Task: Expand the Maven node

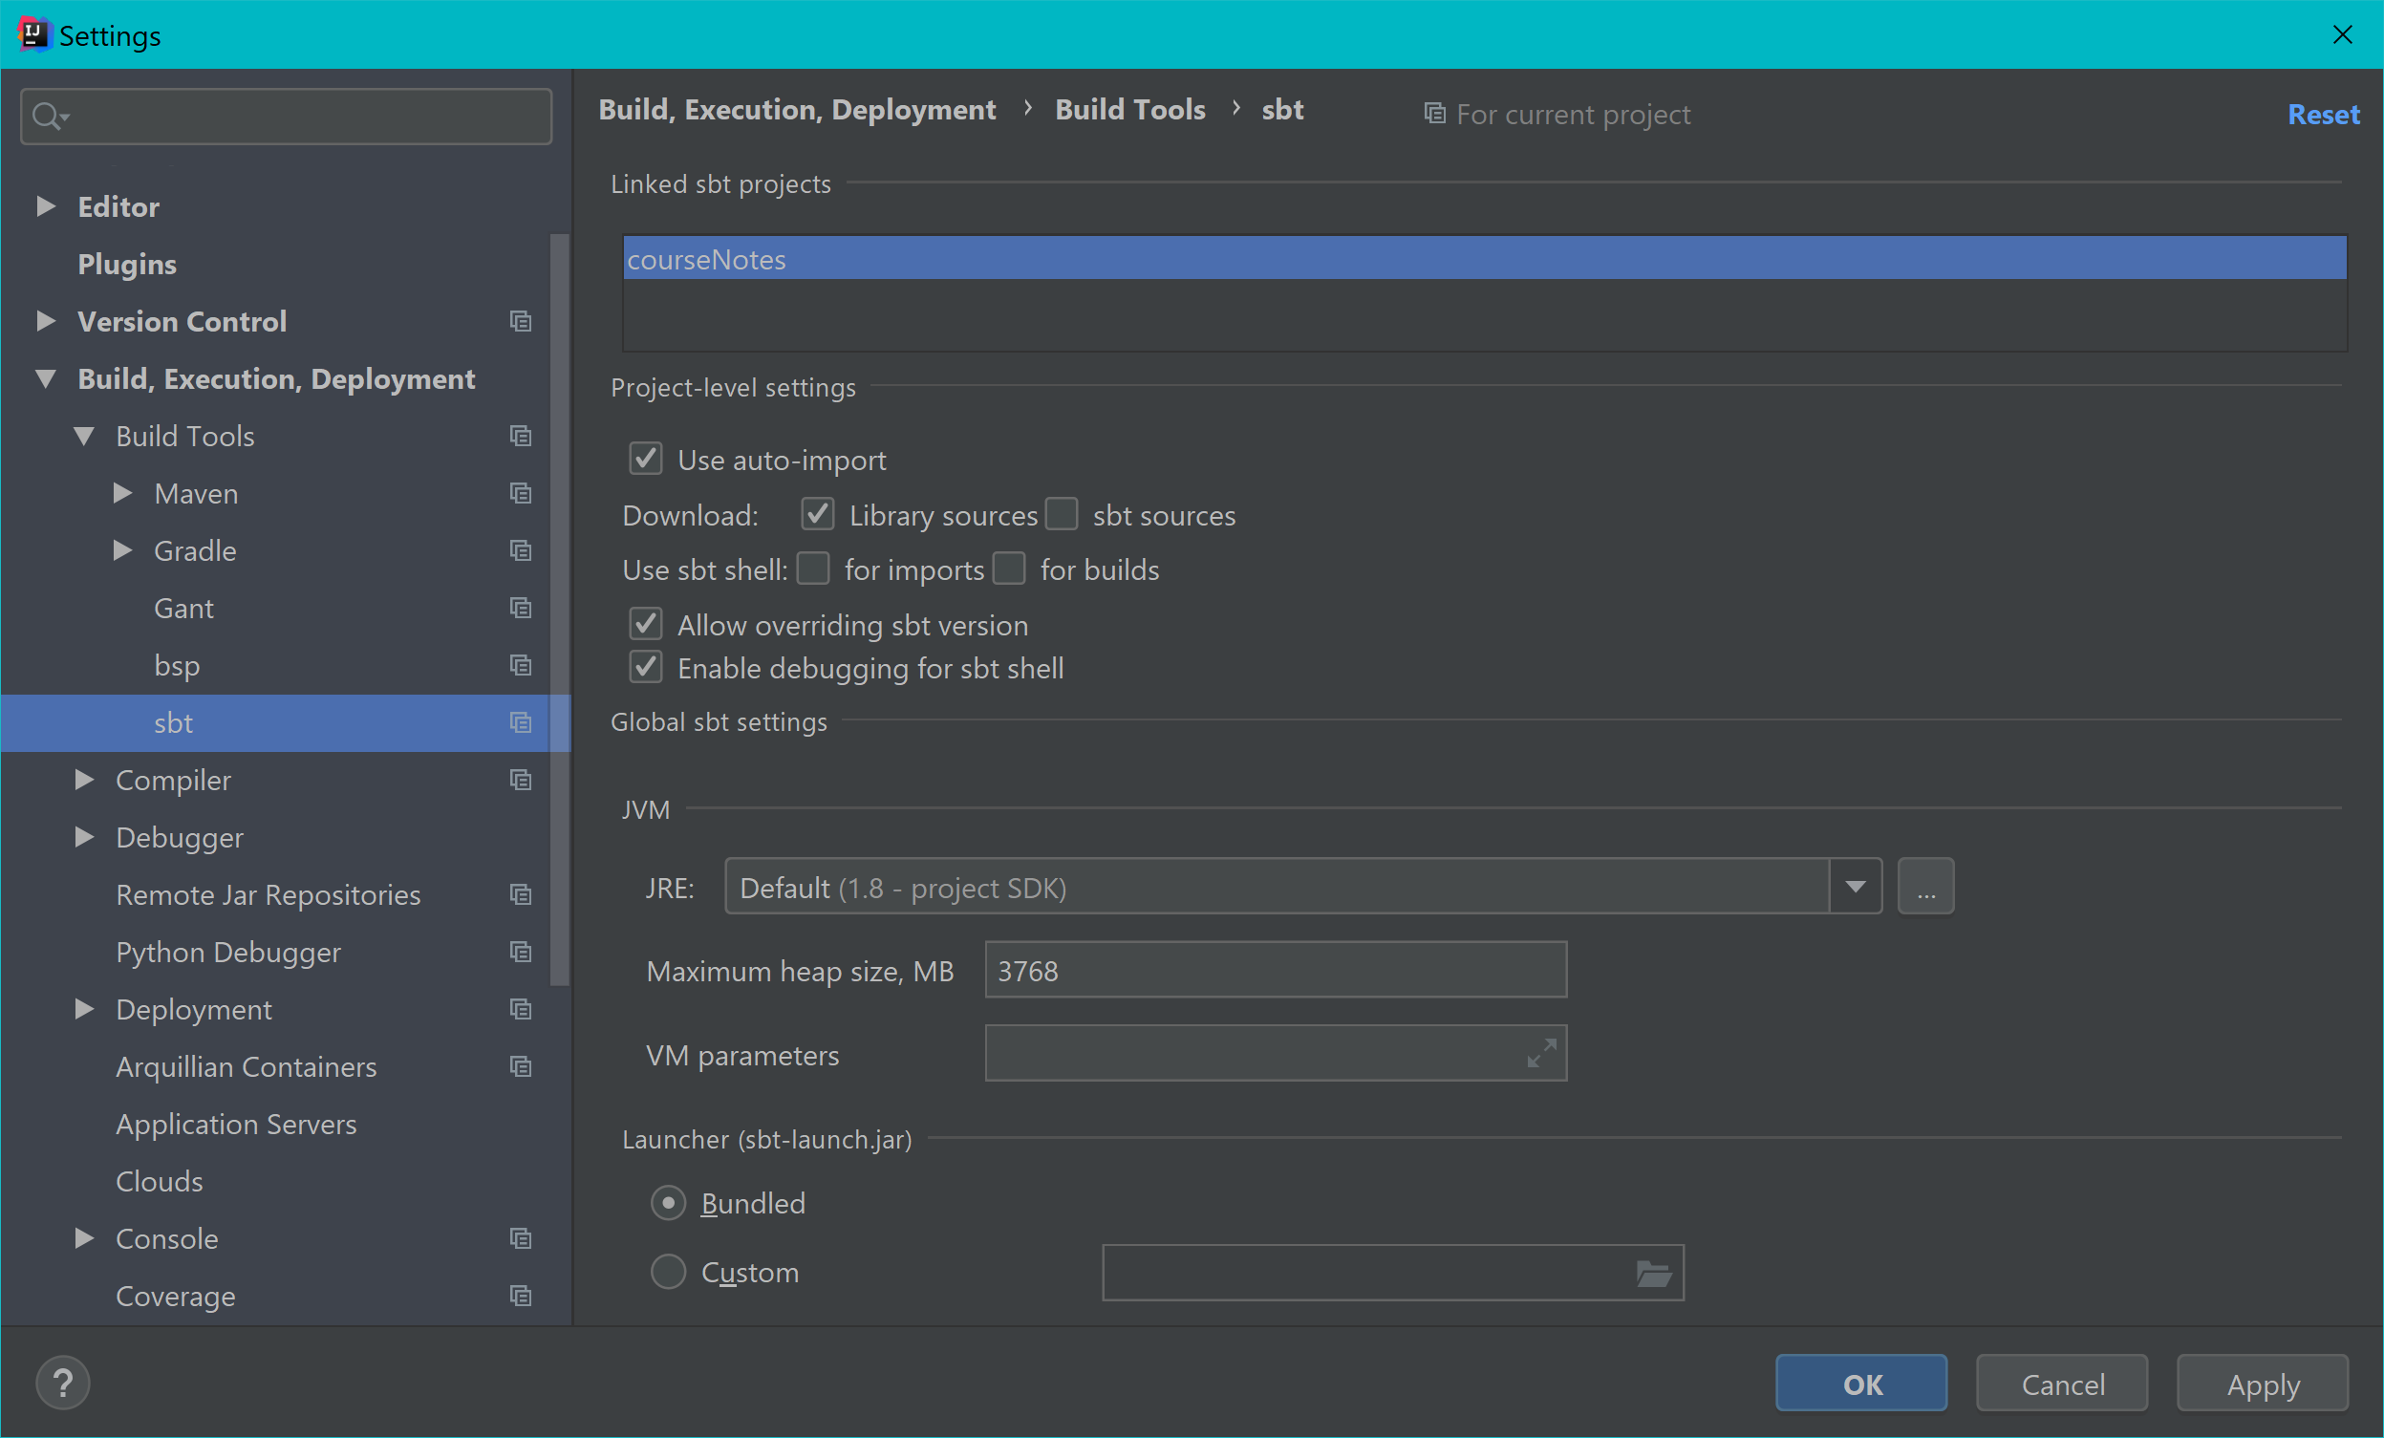Action: coord(122,494)
